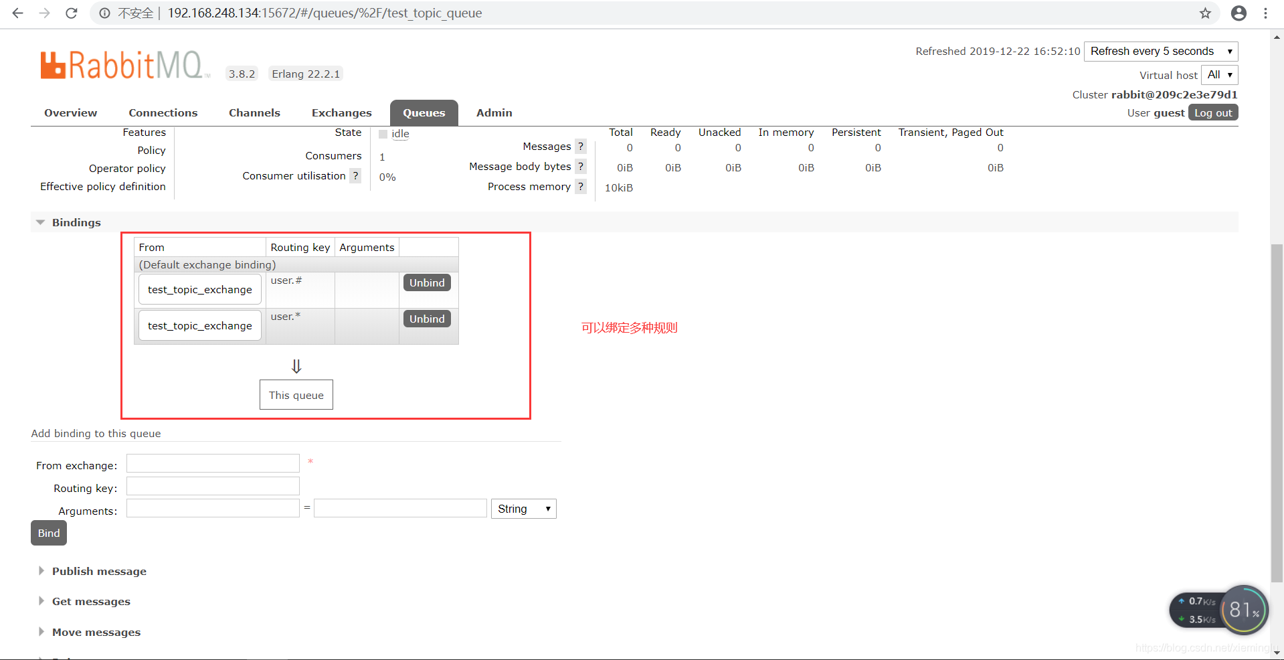Click the This queue box
The image size is (1284, 660).
[x=296, y=395]
